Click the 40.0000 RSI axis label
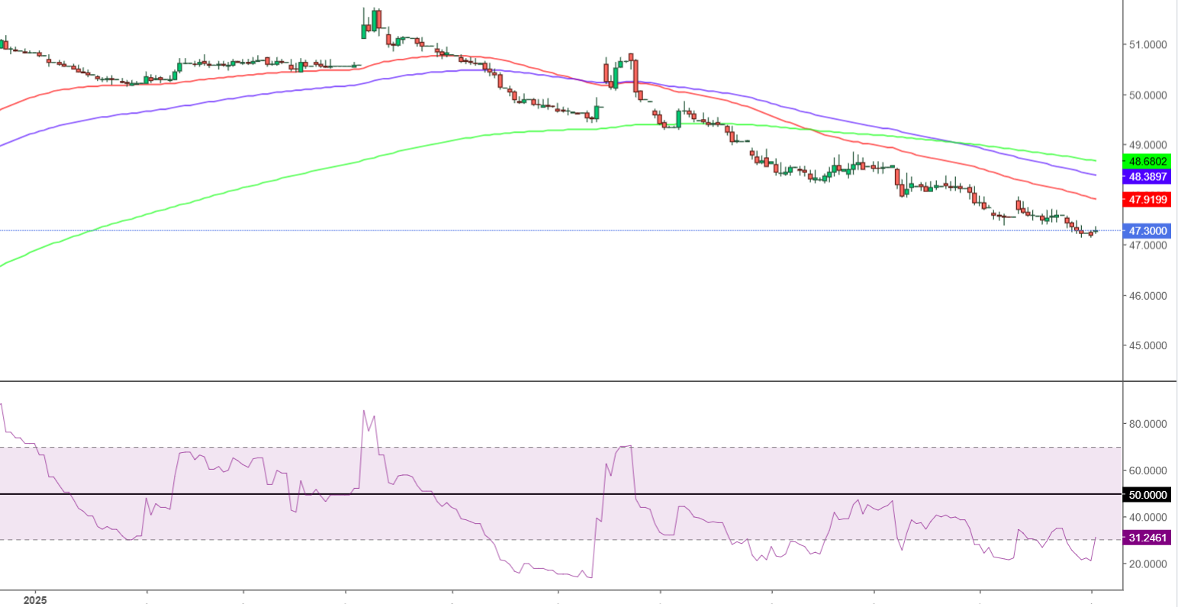 (1147, 518)
